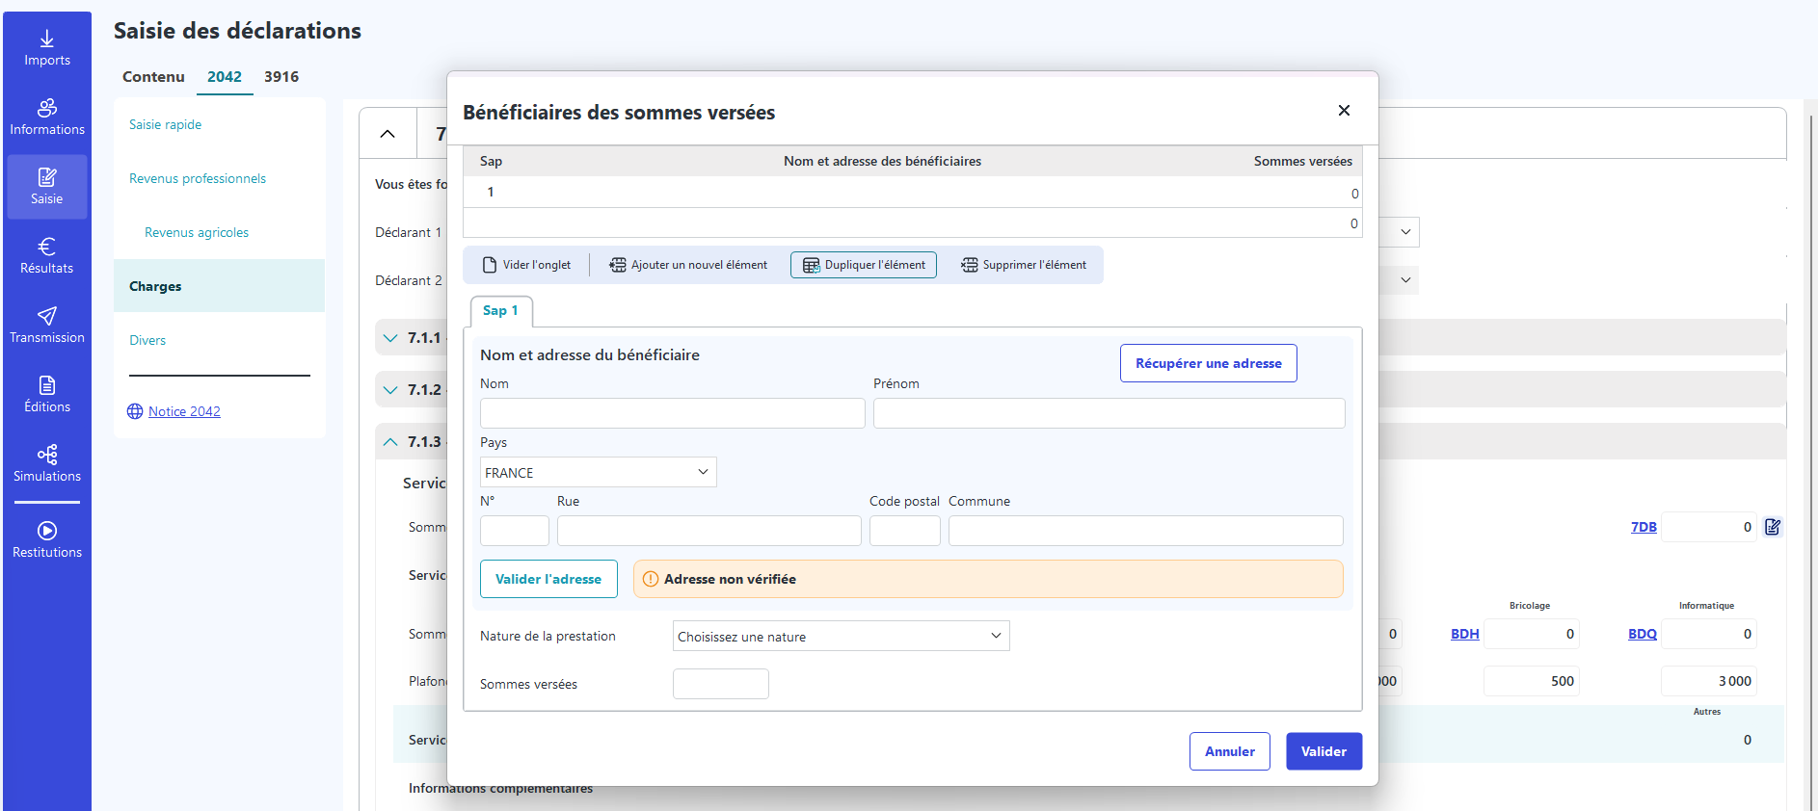Click Vider l'onglet toolbar button
The width and height of the screenshot is (1818, 811).
click(526, 265)
